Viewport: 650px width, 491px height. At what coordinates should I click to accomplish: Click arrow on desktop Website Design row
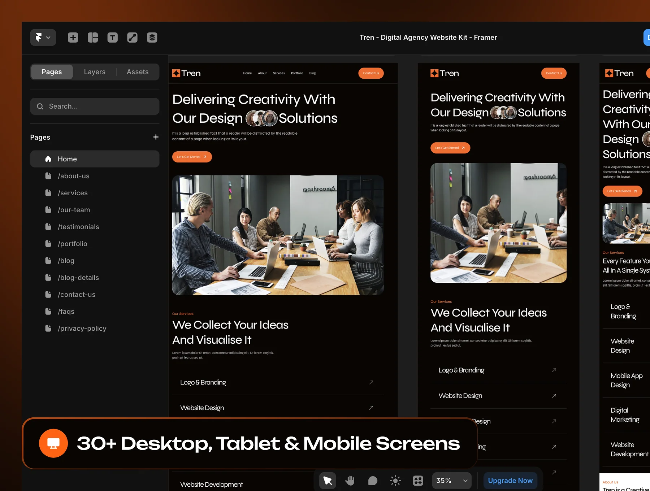pos(371,408)
